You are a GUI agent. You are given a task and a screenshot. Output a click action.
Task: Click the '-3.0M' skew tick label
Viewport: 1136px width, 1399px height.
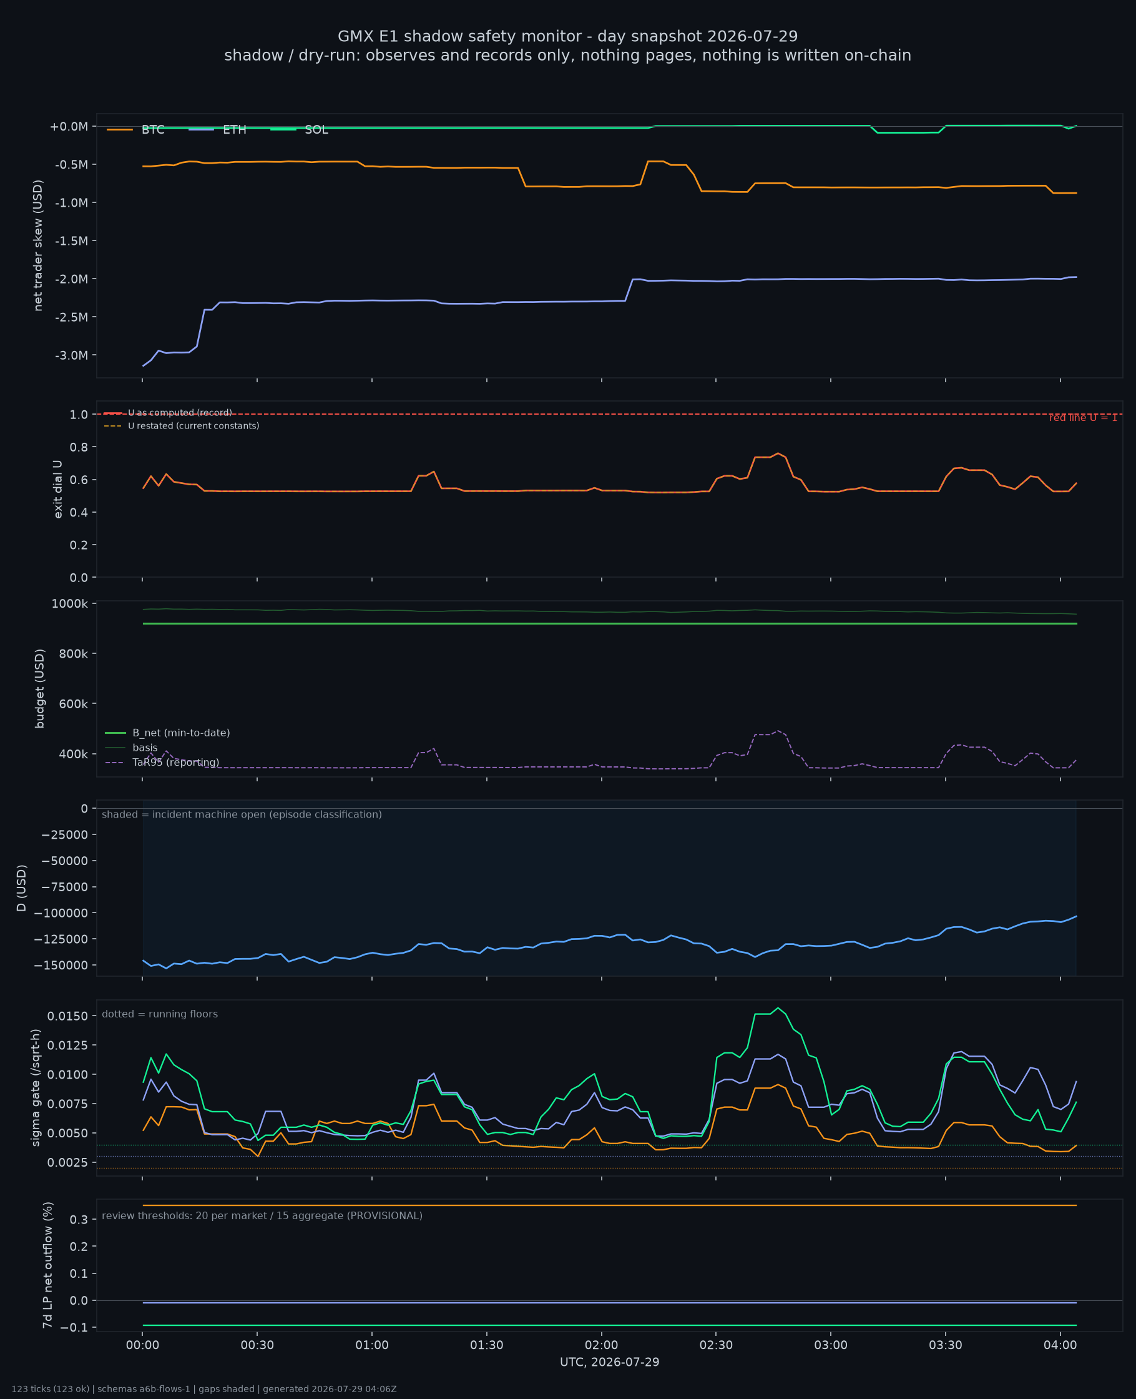pos(71,355)
